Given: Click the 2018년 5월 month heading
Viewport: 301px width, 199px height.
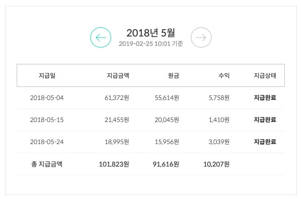Looking at the screenshot, I should coord(150,32).
